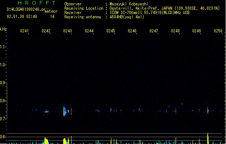The width and height of the screenshot is (226, 144).
Task: Click the large meteor echo burst near 0243
Action: pos(66,111)
